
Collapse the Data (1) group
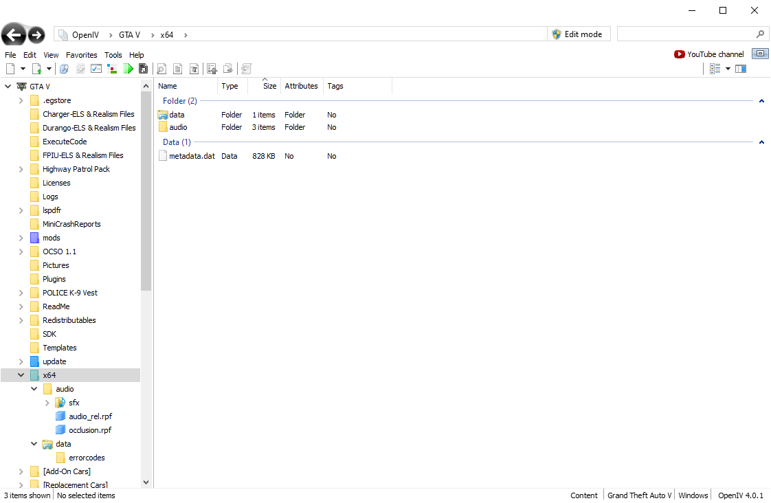(x=761, y=142)
